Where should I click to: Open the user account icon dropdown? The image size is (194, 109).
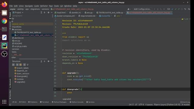(129, 9)
